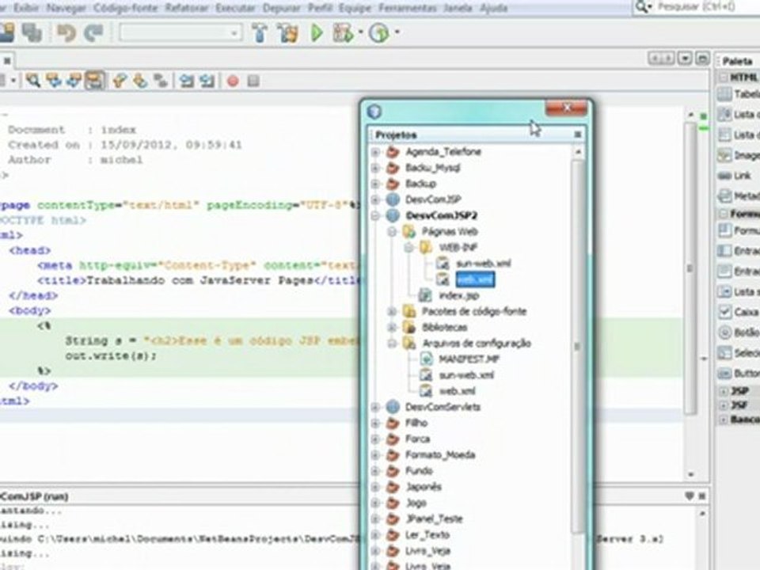Insert Button item from palette

pyautogui.click(x=739, y=373)
